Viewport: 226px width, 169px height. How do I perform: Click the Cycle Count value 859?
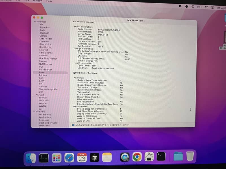pos(94,66)
